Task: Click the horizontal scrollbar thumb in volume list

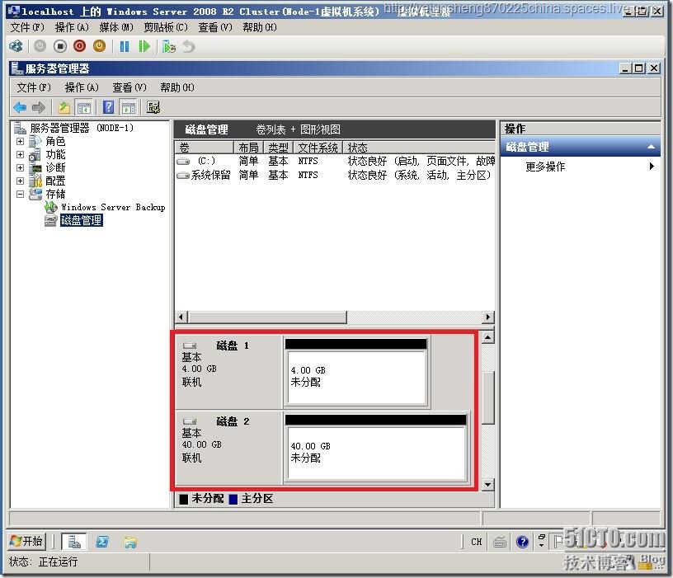Action: click(x=266, y=317)
